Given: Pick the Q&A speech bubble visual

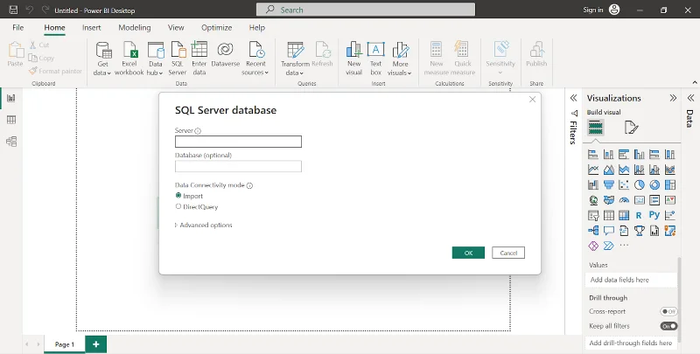Looking at the screenshot, I should (608, 231).
